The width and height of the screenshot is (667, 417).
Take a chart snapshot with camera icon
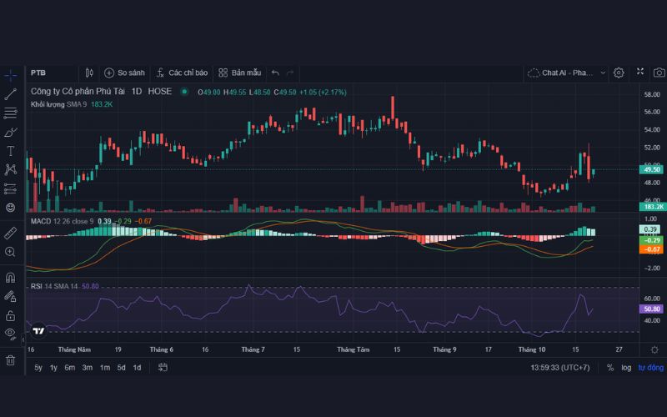[x=659, y=73]
